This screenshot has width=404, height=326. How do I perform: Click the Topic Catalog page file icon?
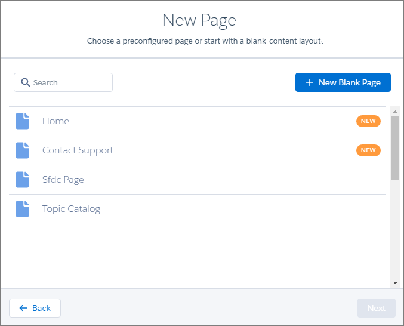23,209
